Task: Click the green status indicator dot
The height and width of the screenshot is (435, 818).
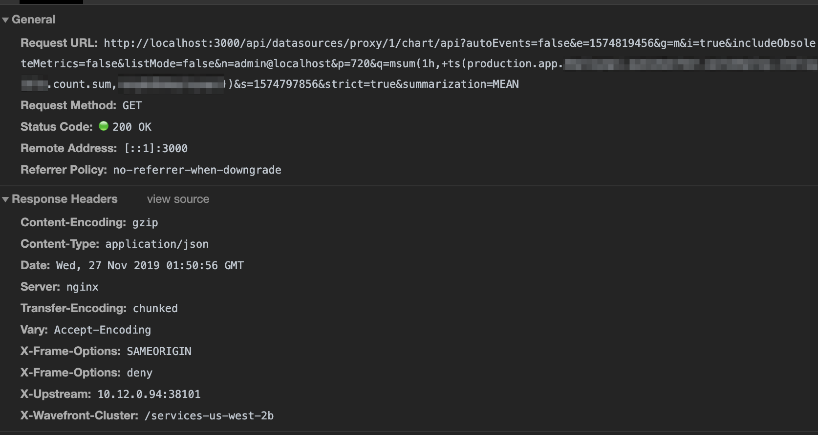Action: pos(104,126)
